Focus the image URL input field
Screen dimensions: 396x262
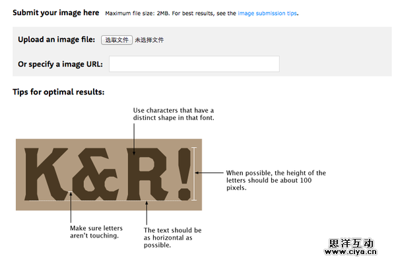click(x=194, y=64)
